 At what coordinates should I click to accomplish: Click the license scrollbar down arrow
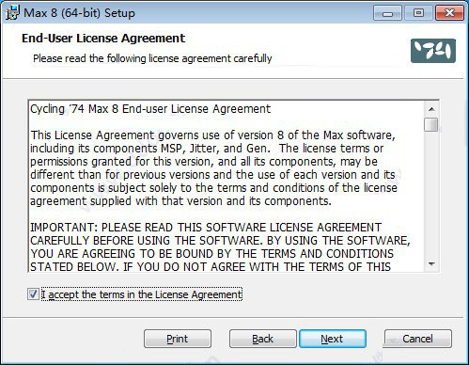coord(431,264)
